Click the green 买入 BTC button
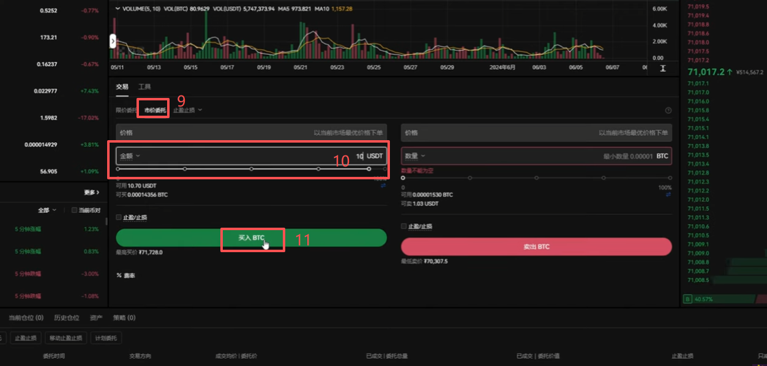The height and width of the screenshot is (366, 767). 251,237
